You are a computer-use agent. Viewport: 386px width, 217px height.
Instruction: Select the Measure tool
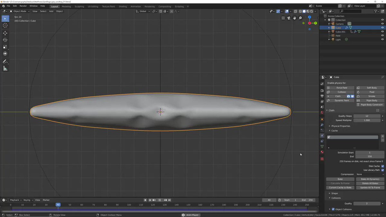click(5, 68)
